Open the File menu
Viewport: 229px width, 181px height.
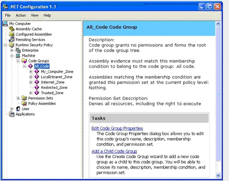[8, 15]
